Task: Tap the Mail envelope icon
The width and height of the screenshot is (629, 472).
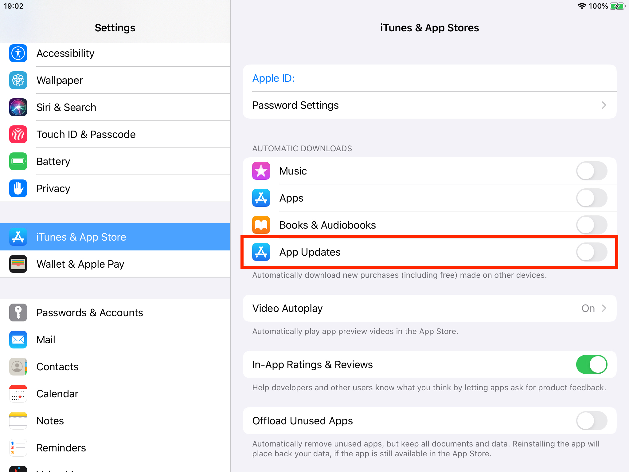Action: coord(18,340)
